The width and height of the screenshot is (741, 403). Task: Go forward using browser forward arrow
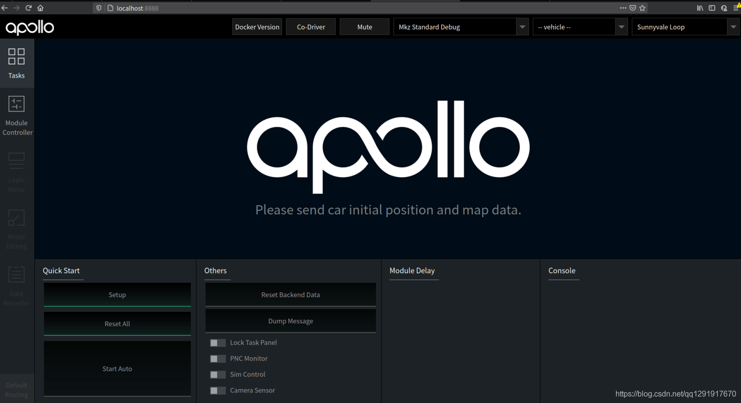point(16,8)
